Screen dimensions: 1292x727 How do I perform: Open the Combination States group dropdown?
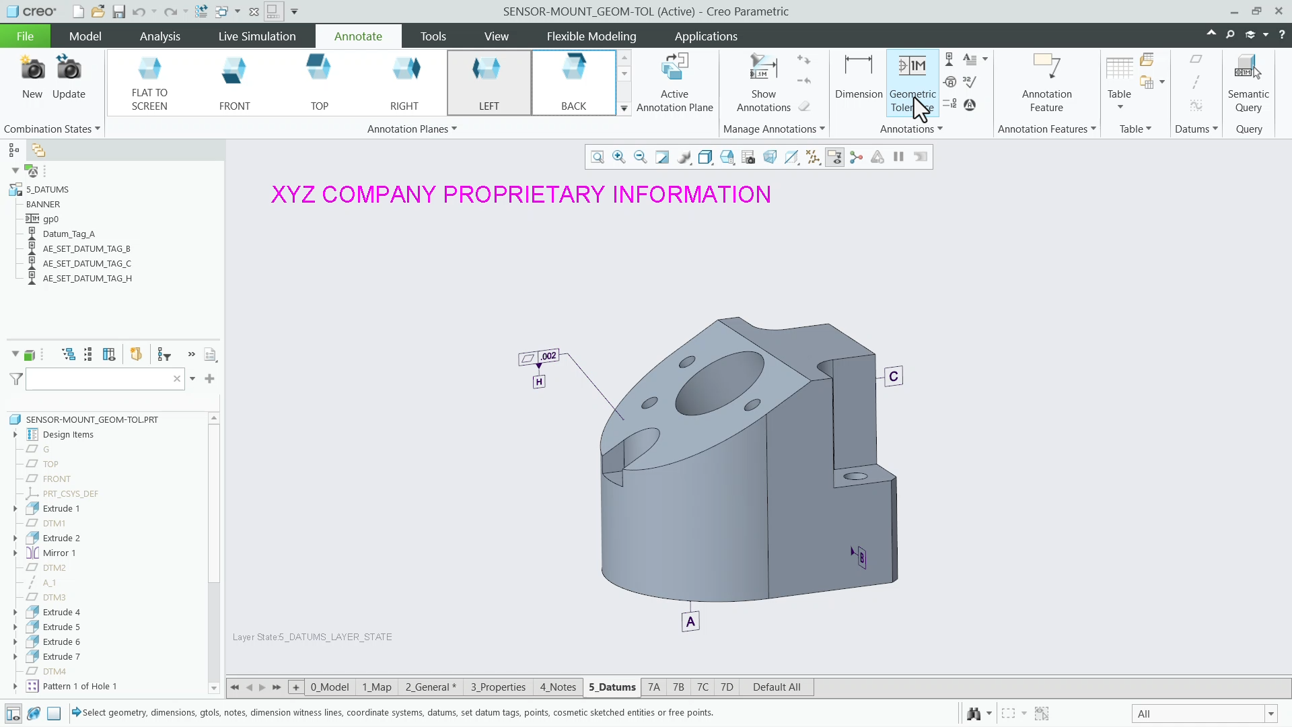[52, 129]
